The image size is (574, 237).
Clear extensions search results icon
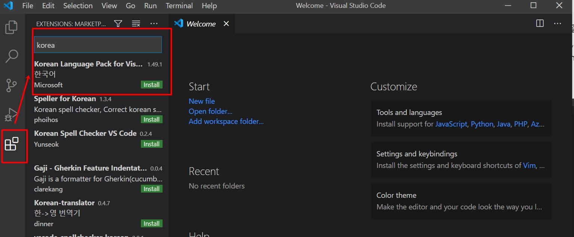point(136,24)
